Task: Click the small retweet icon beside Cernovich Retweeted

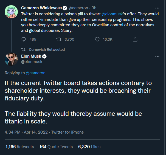Action: pyautogui.click(x=23, y=49)
